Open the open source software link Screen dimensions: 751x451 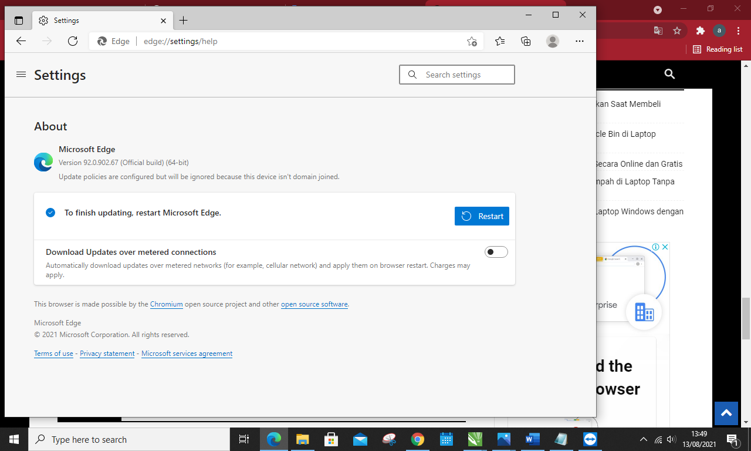pos(314,304)
